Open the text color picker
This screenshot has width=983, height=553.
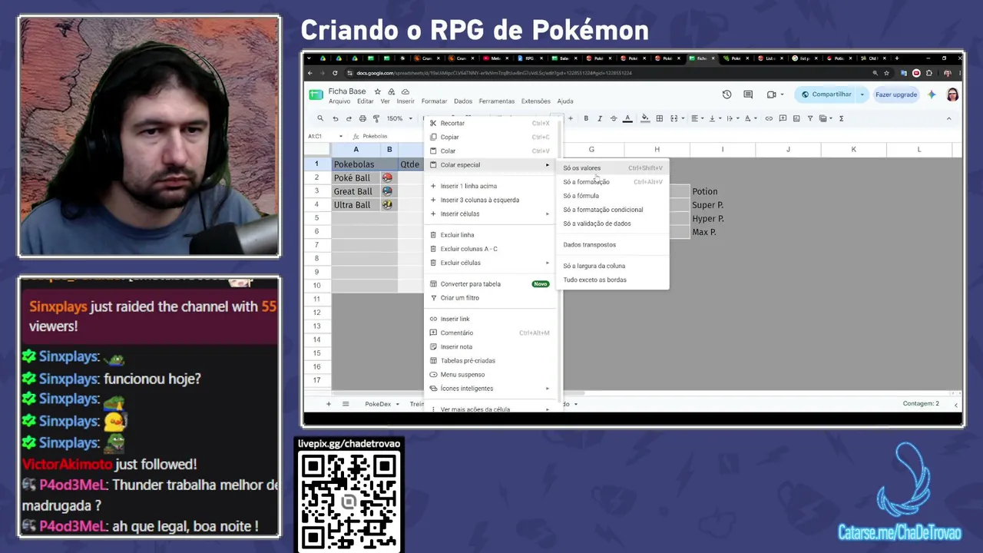pos(627,118)
